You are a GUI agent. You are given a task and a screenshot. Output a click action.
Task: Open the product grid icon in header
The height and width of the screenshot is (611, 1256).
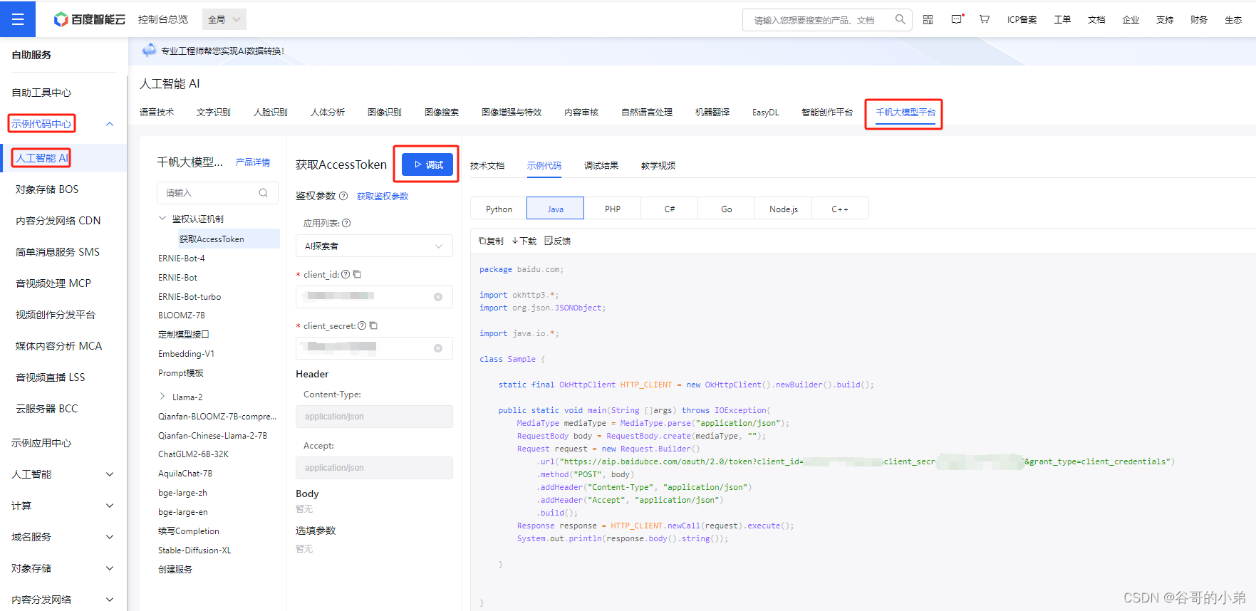[928, 19]
